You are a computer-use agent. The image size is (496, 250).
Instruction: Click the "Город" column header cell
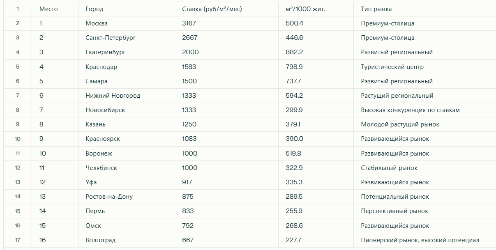(x=95, y=9)
